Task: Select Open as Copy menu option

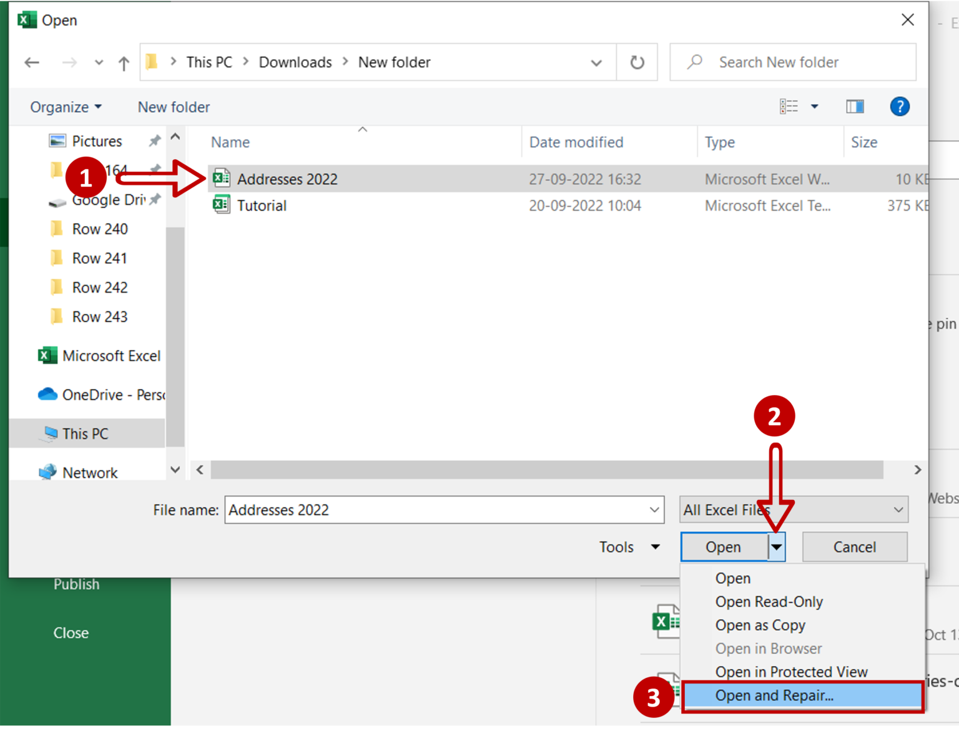Action: [x=760, y=625]
